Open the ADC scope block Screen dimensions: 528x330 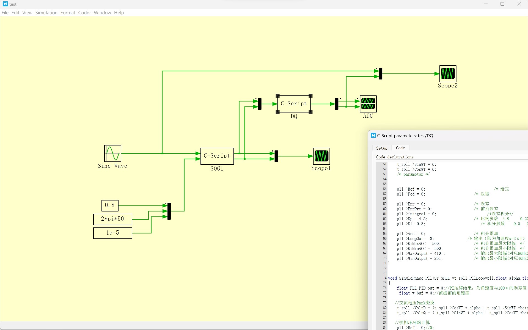(x=368, y=104)
